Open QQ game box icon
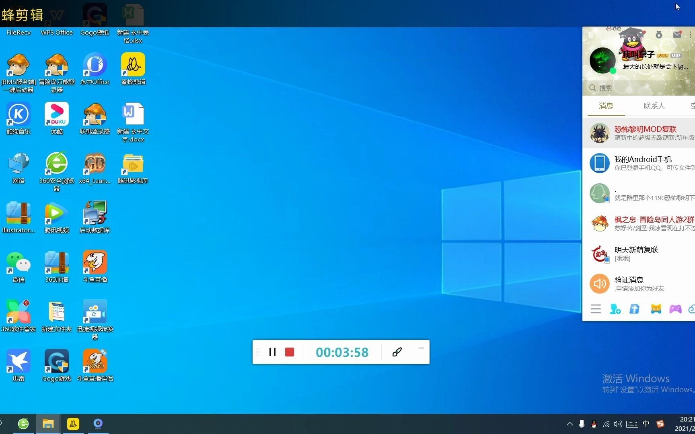Viewport: 695px width, 434px height. (656, 309)
